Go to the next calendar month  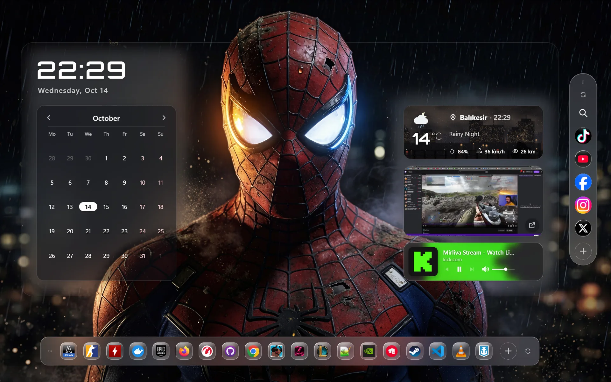(164, 118)
